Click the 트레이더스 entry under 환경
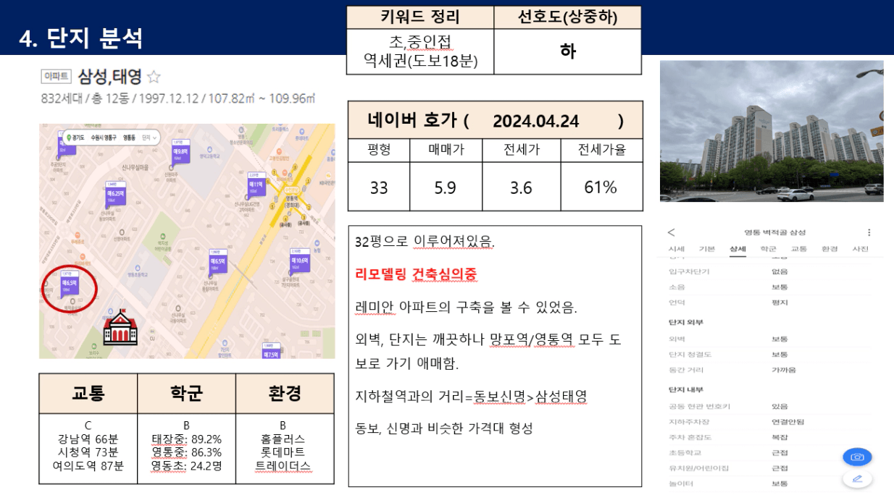 point(283,465)
